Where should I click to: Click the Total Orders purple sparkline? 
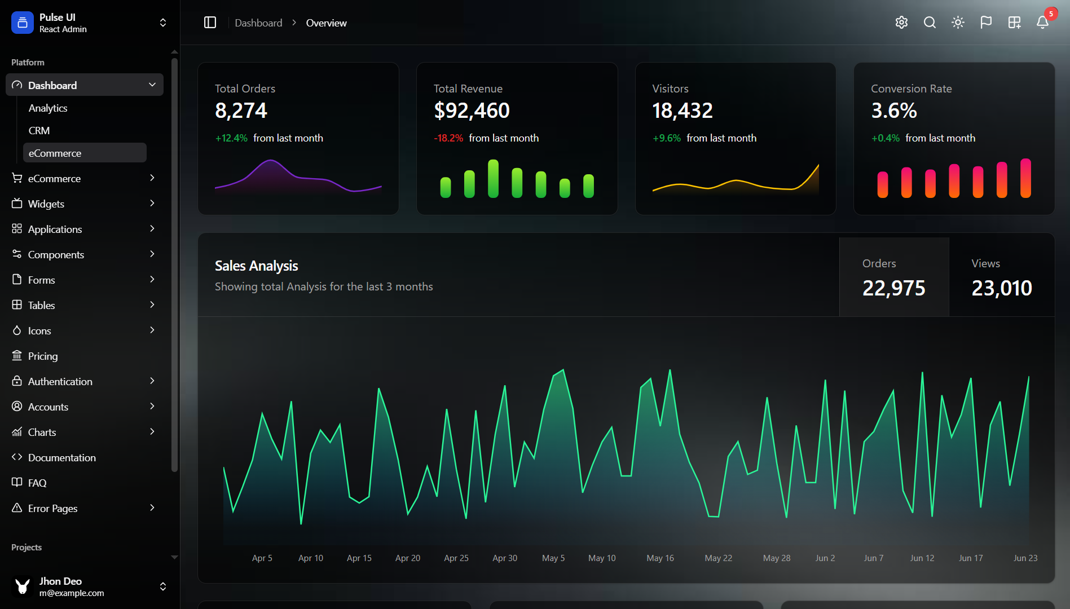click(298, 178)
